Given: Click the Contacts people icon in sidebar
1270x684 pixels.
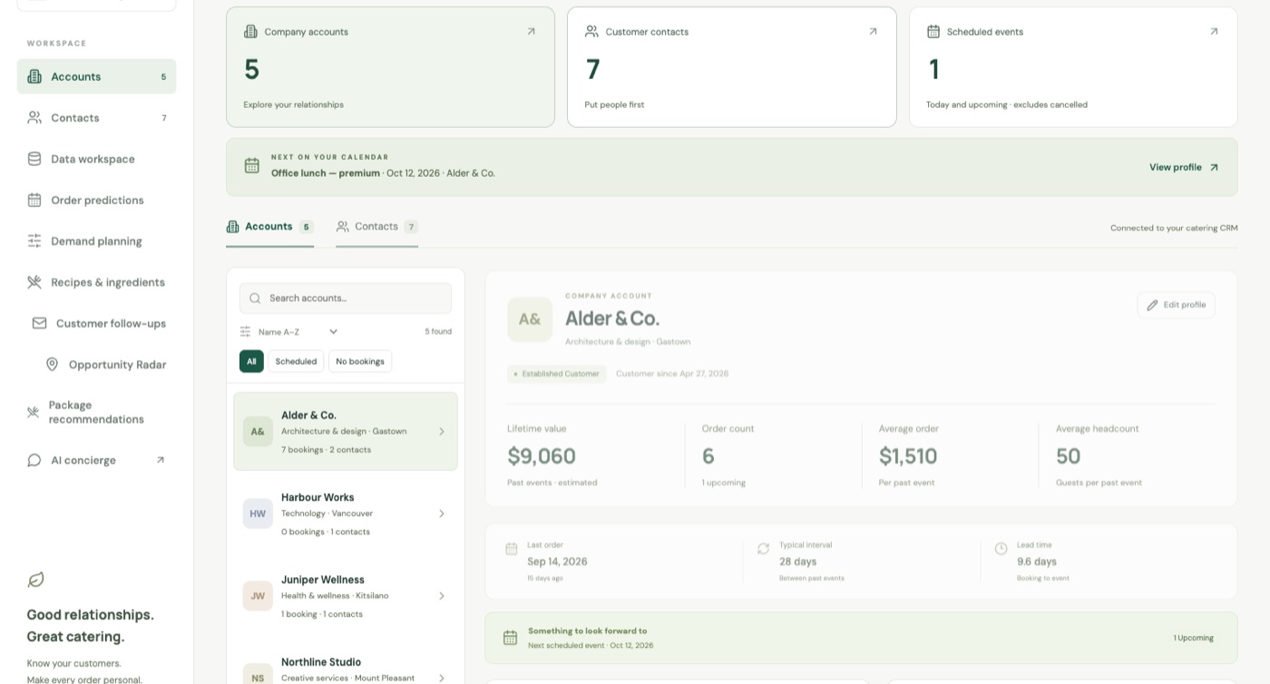Looking at the screenshot, I should (34, 118).
